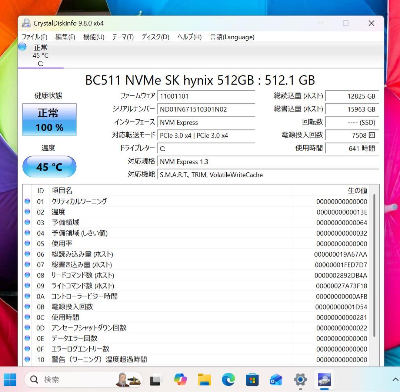Click status orb of row 0A コントローラービジー時間
Viewport: 400px width, 392px height.
coord(27,296)
